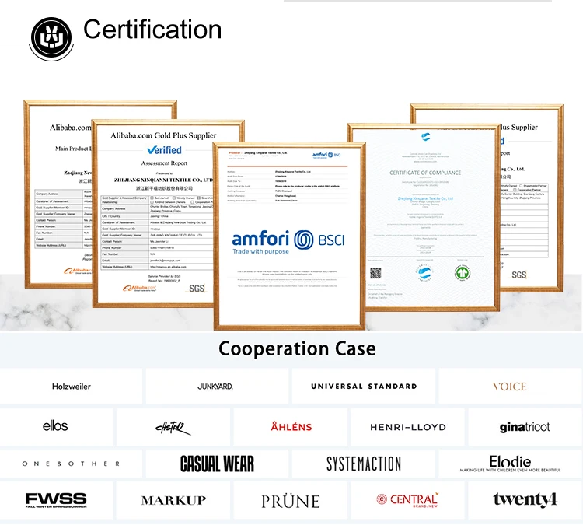Select the Astrid signature-style logo
This screenshot has width=583, height=525.
[173, 427]
